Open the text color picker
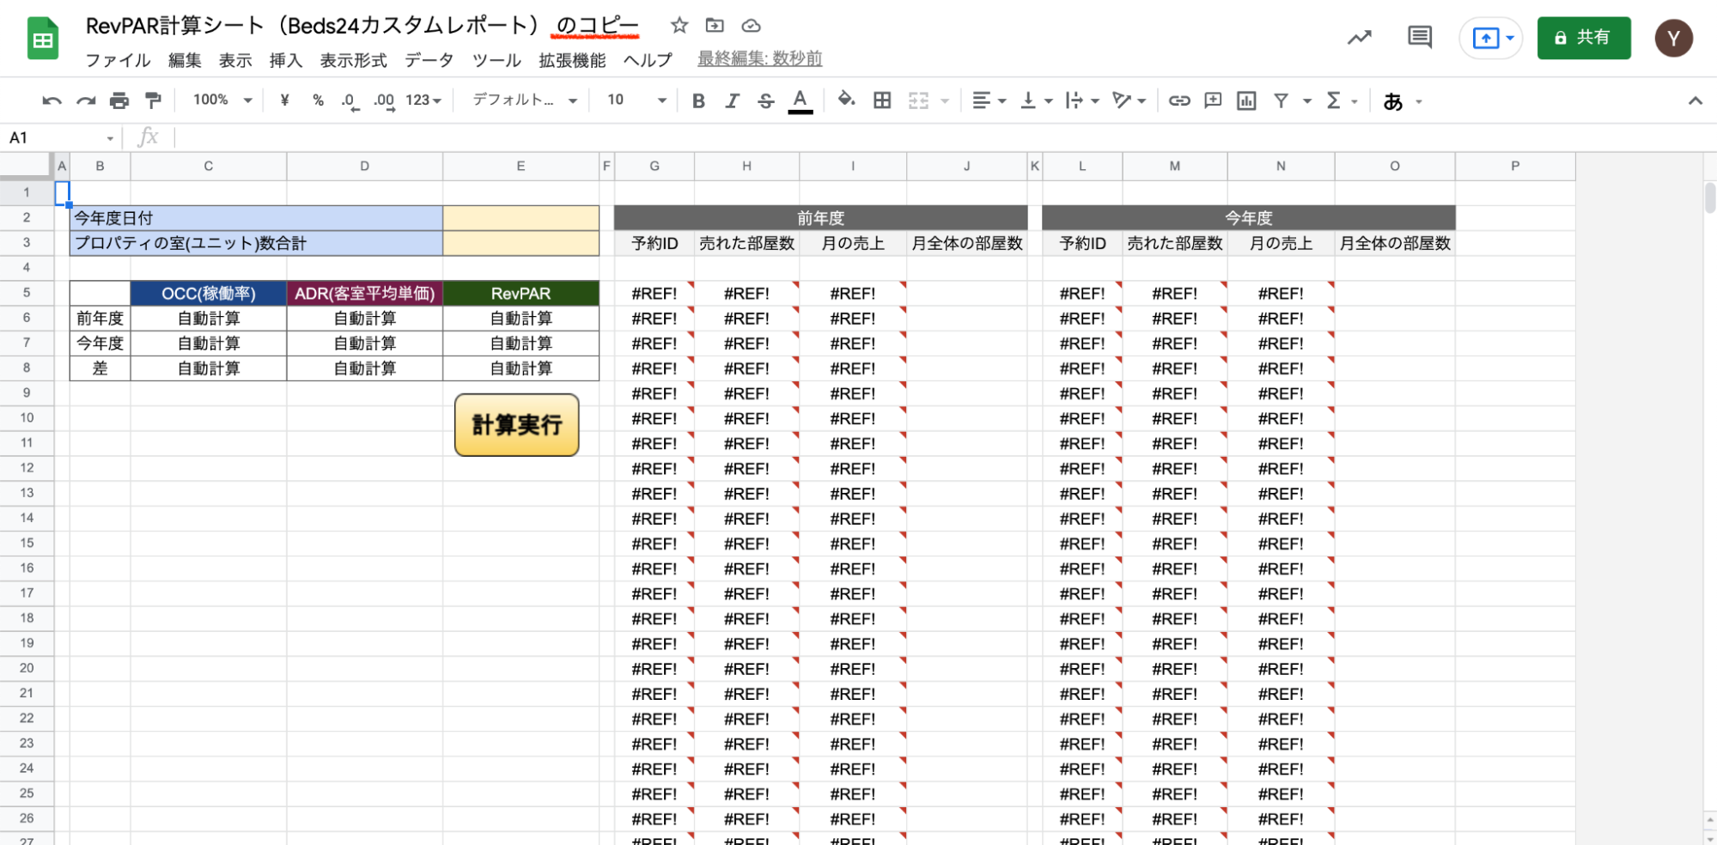Screen dimensions: 1717x845 tap(800, 100)
